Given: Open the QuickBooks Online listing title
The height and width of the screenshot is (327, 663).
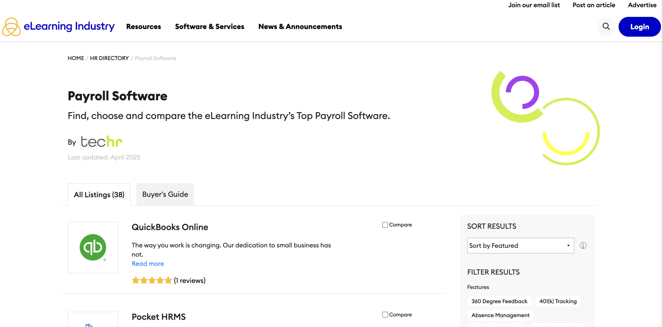Looking at the screenshot, I should coord(170,227).
